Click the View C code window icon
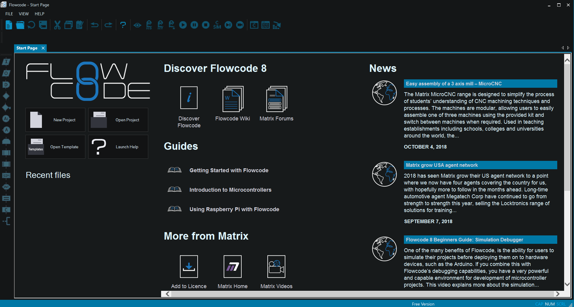Screen dimensions: 574x307 (254, 25)
